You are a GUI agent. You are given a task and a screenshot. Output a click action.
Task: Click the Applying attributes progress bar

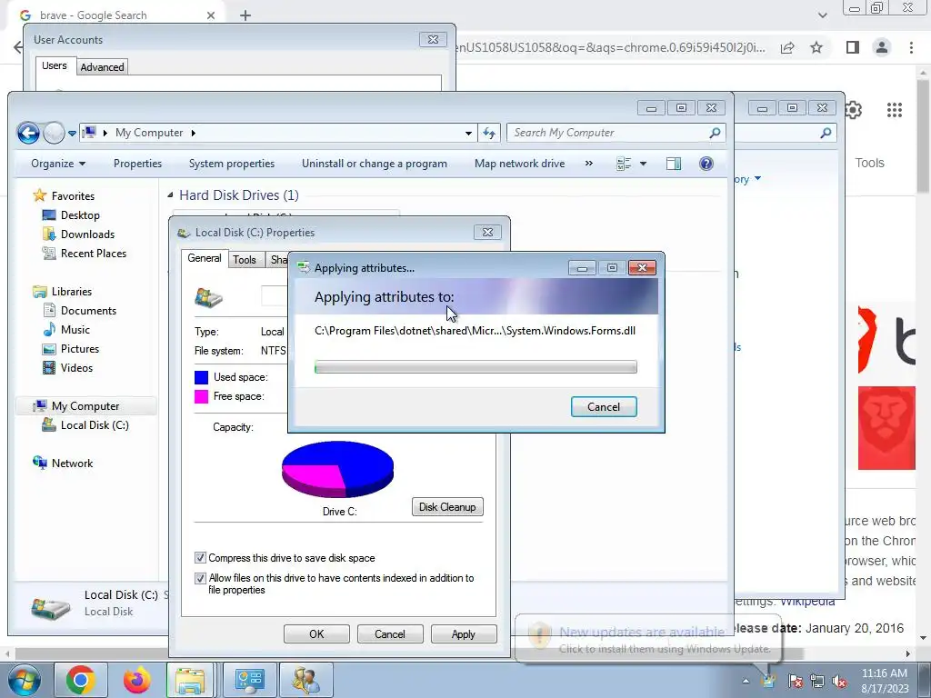(476, 367)
